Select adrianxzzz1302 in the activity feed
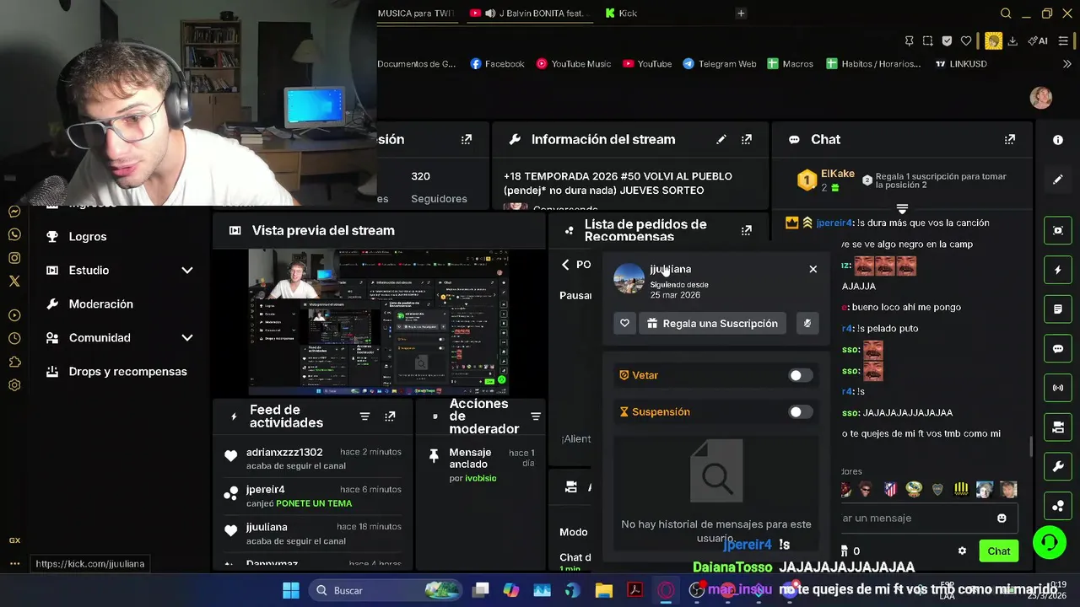Image resolution: width=1080 pixels, height=607 pixels. [x=284, y=452]
